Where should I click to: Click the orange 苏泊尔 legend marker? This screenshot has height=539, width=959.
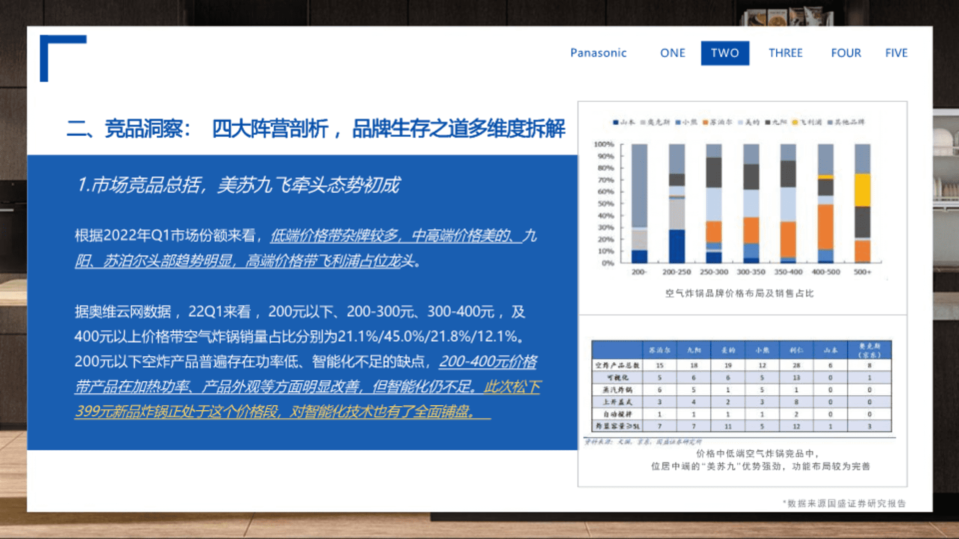pyautogui.click(x=706, y=122)
